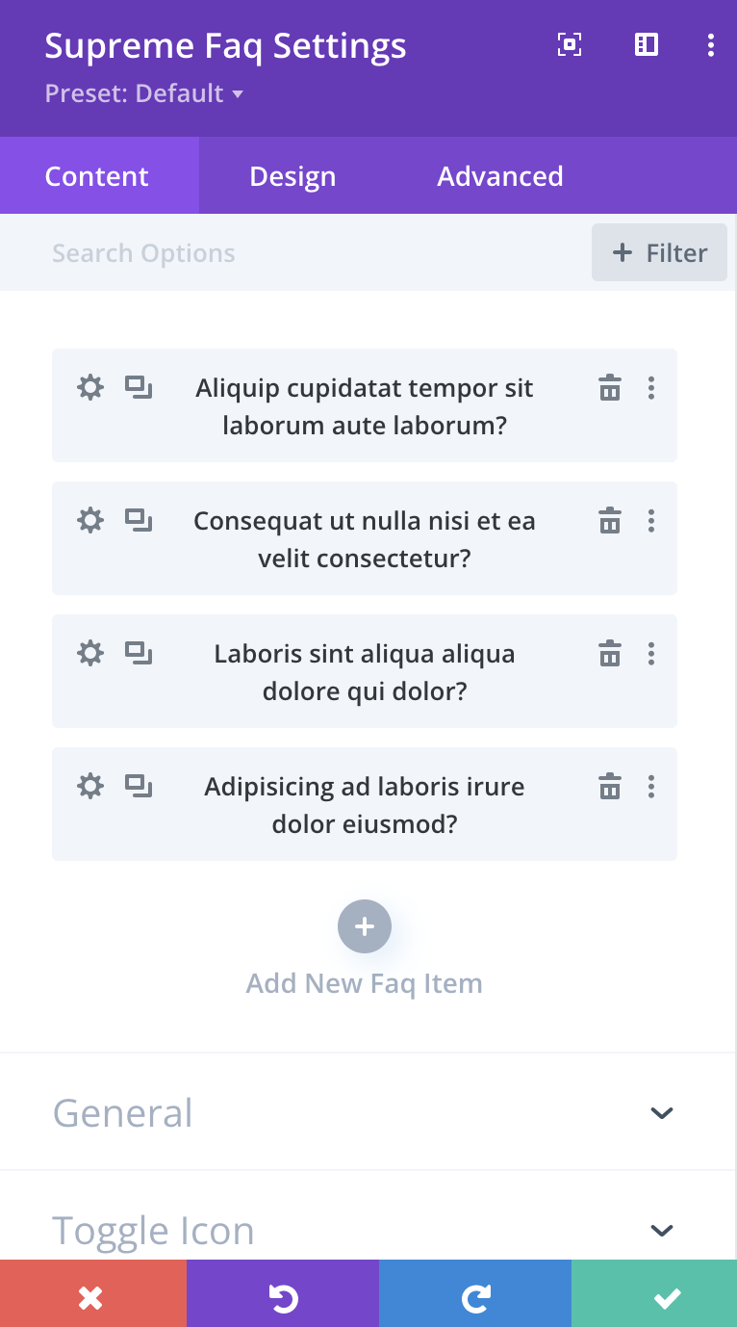Duplicate the Adipisicing ad laboris item

pyautogui.click(x=139, y=787)
